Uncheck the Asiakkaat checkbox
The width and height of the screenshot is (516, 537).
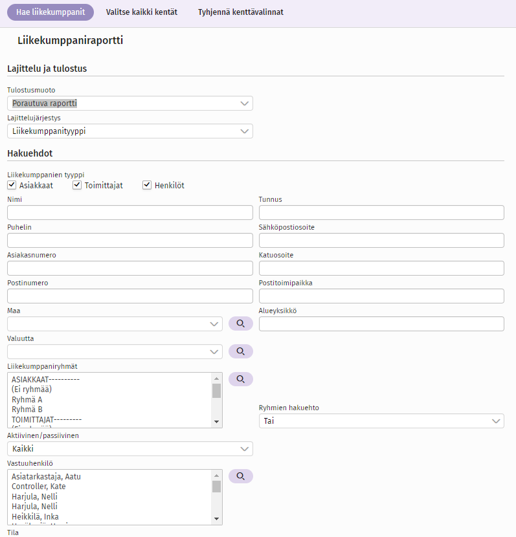[x=12, y=185]
